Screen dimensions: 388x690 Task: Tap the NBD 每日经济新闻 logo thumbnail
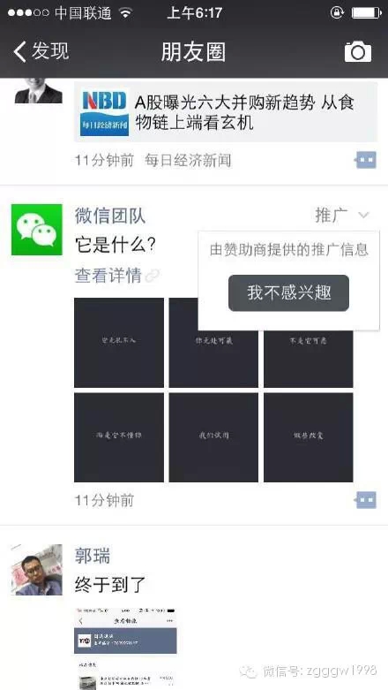click(x=105, y=112)
